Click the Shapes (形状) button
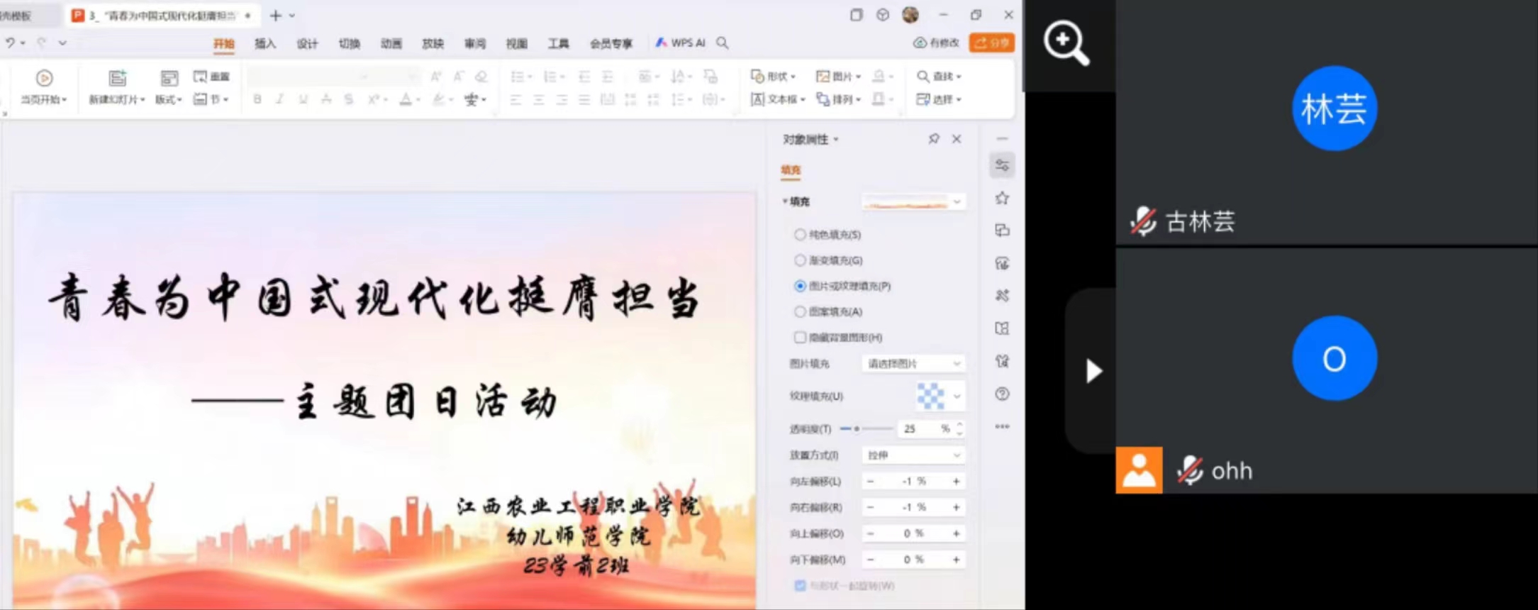 [x=774, y=77]
